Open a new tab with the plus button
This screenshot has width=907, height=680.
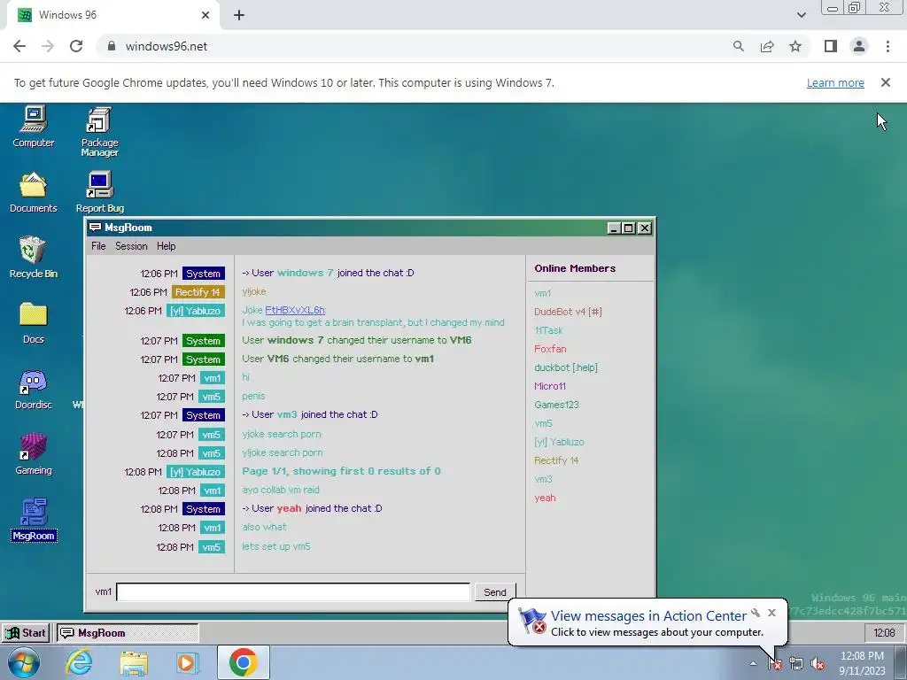[239, 15]
